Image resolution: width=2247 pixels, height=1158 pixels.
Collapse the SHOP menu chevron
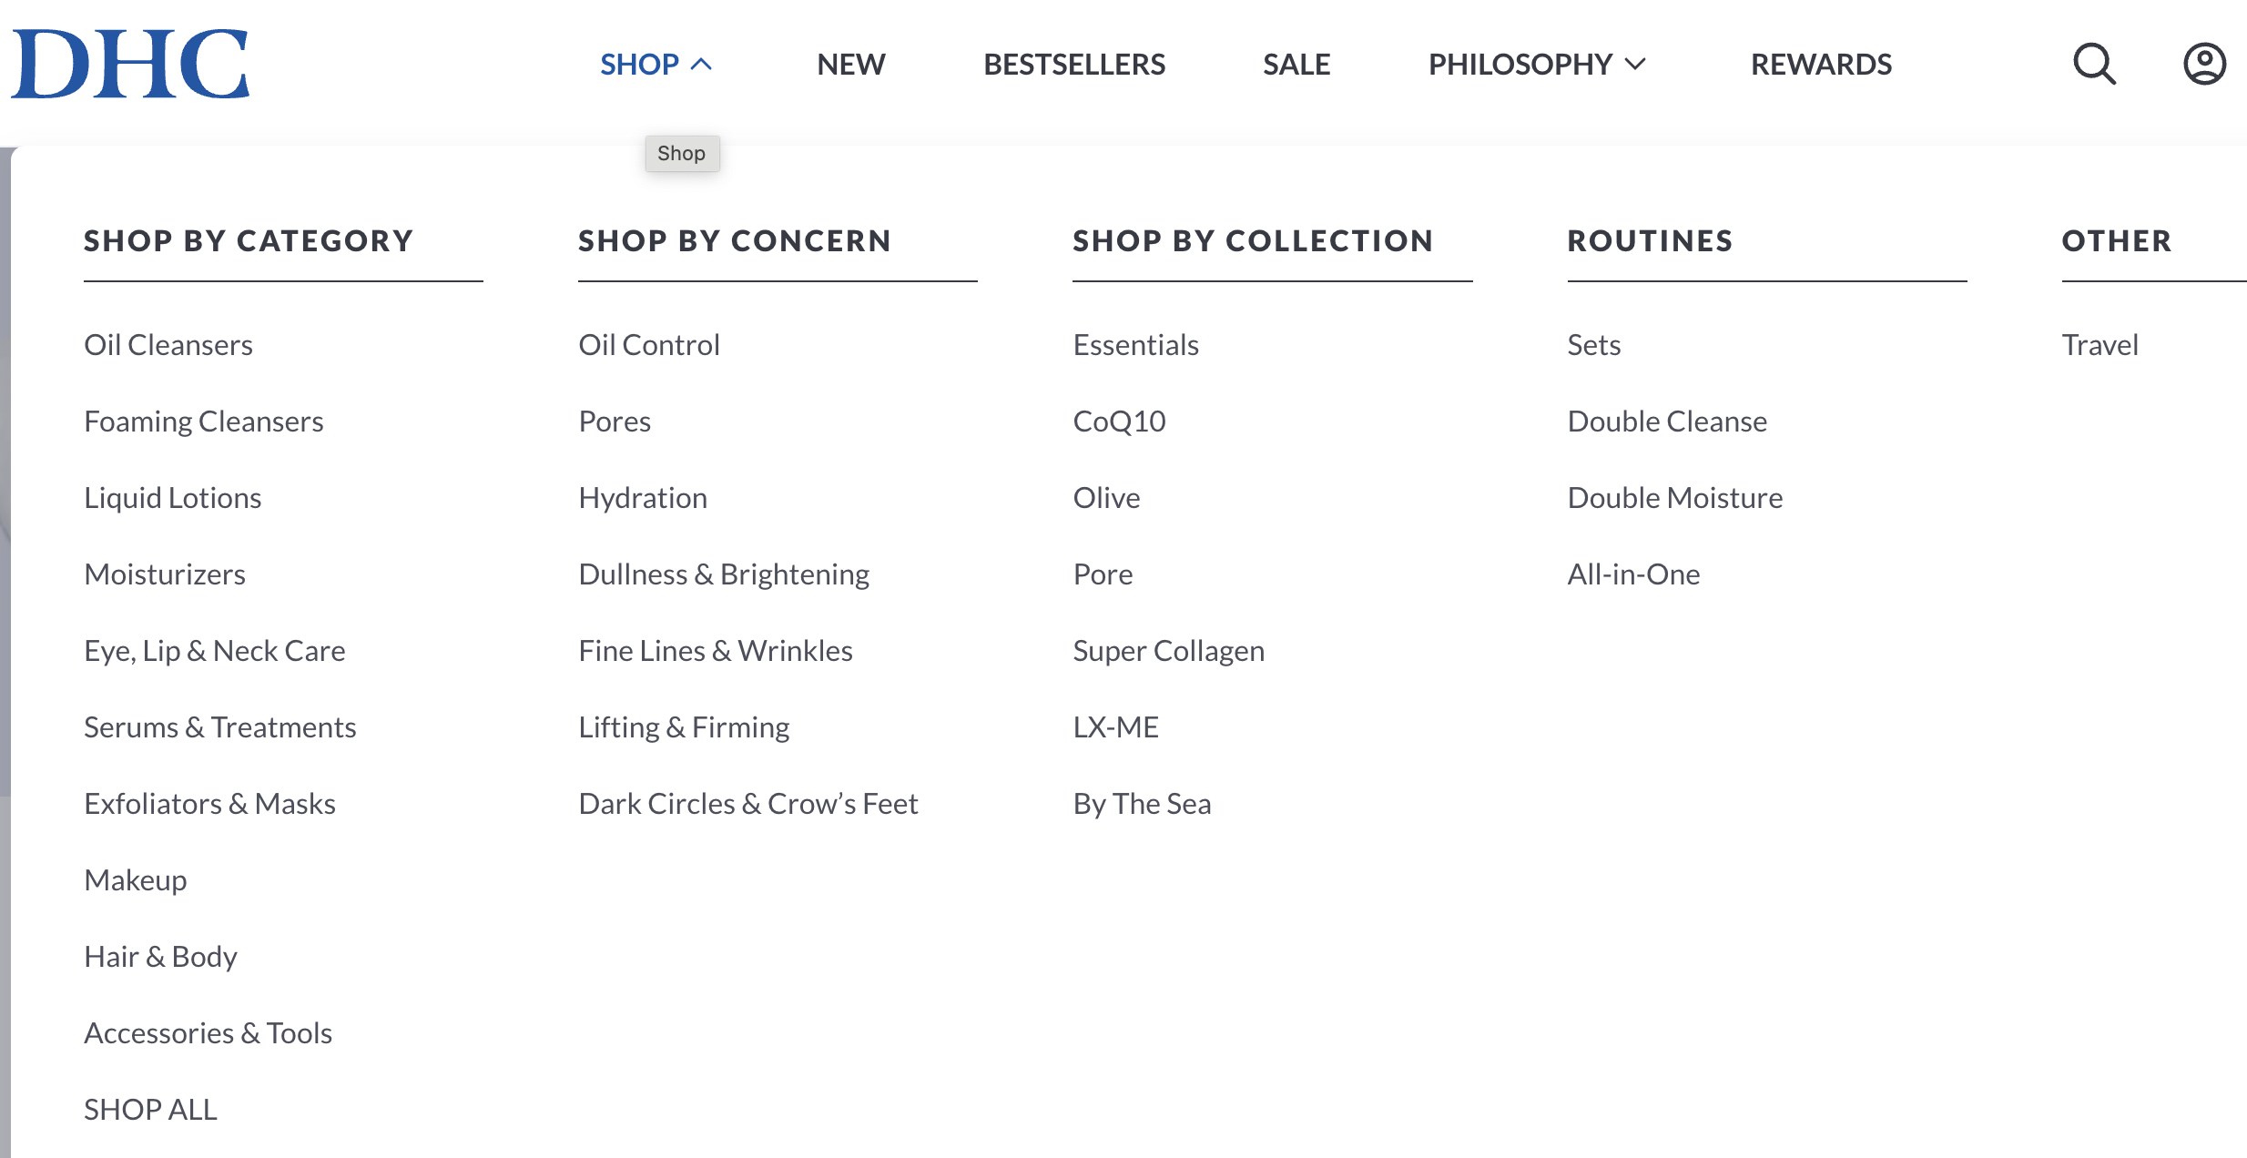coord(701,64)
